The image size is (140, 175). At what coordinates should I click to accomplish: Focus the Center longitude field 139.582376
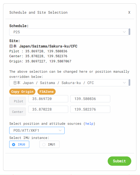pyautogui.click(x=90, y=109)
